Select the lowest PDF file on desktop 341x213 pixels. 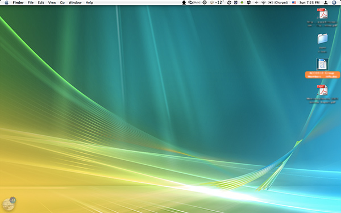322,90
